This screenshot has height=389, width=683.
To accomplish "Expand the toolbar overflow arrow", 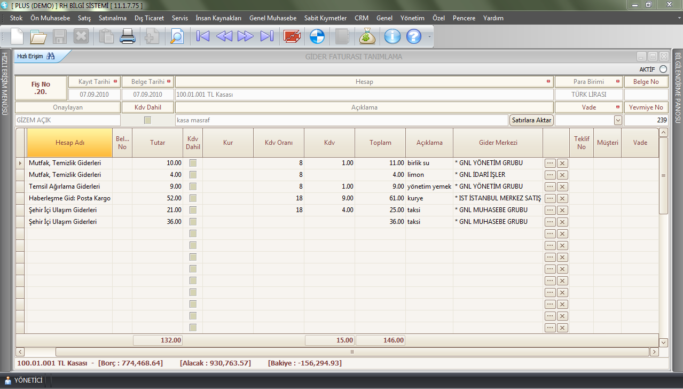I will coord(428,37).
